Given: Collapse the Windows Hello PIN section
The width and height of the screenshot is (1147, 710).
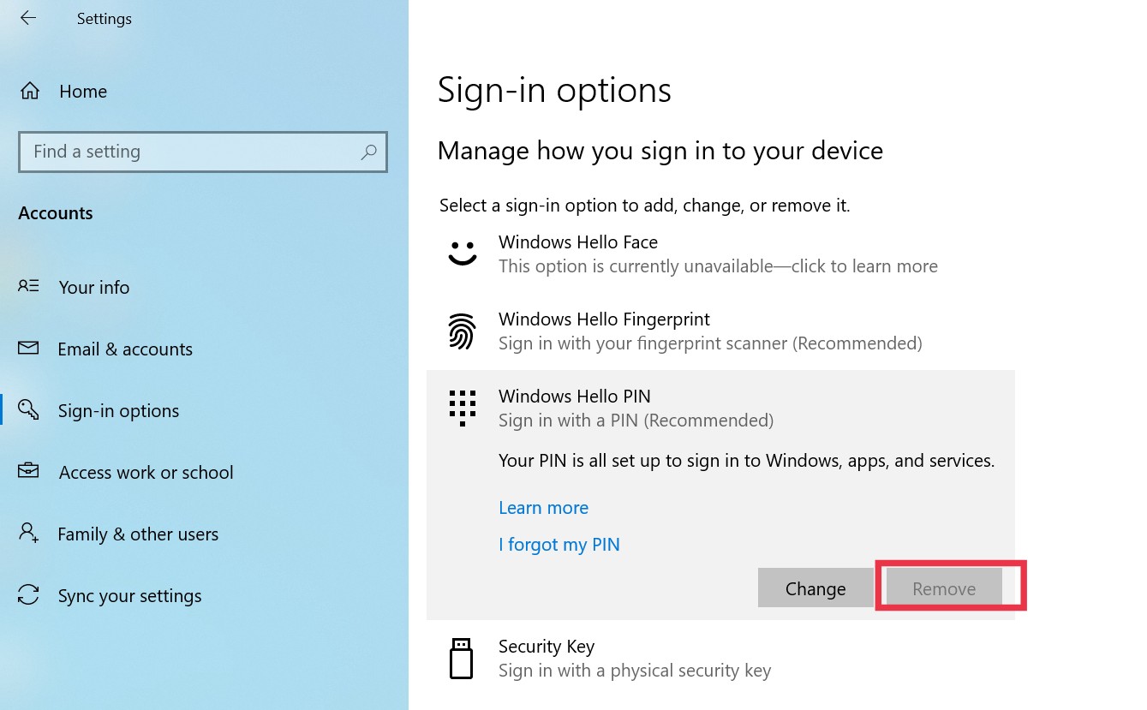Looking at the screenshot, I should (574, 396).
